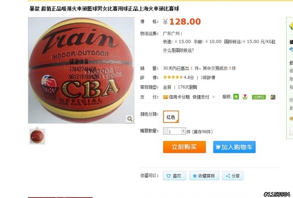293x198 pixels.
Task: Decrease quantity with minus stepper
Action: coord(165,131)
